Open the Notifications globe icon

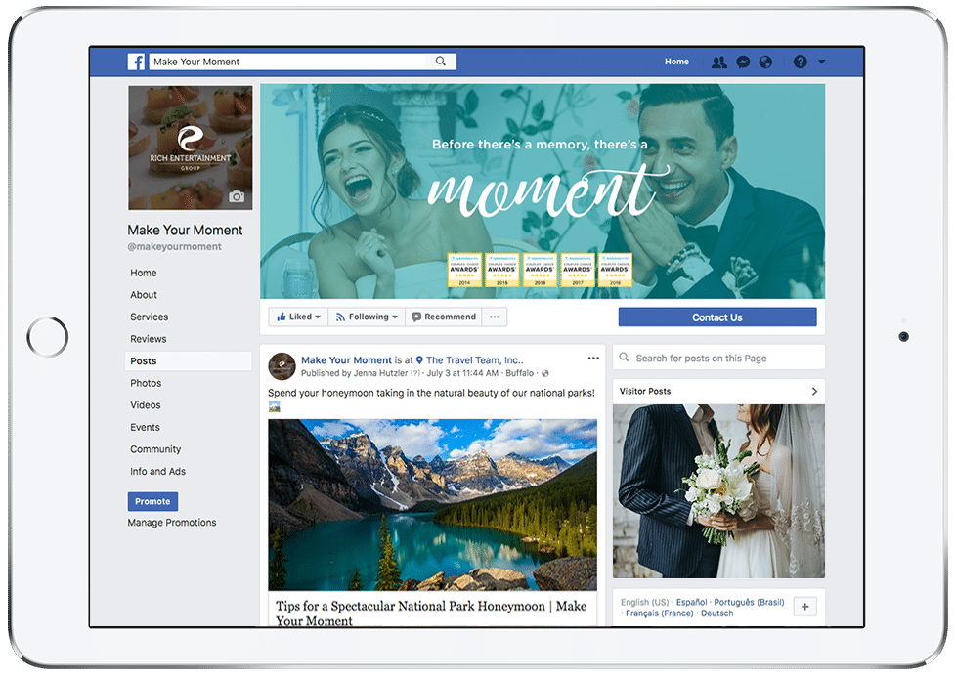pos(765,63)
